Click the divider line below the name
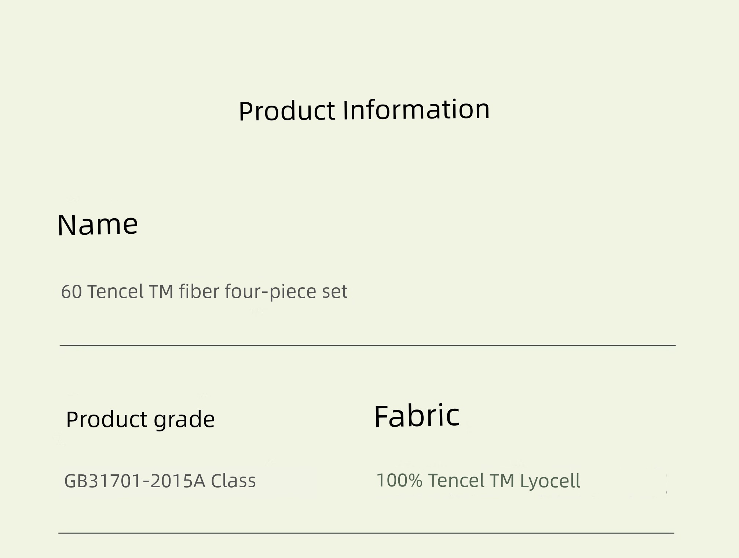 [368, 345]
